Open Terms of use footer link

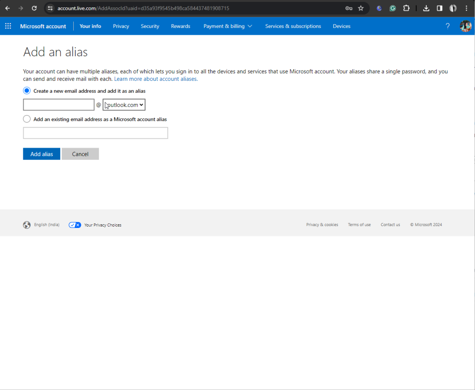(359, 225)
